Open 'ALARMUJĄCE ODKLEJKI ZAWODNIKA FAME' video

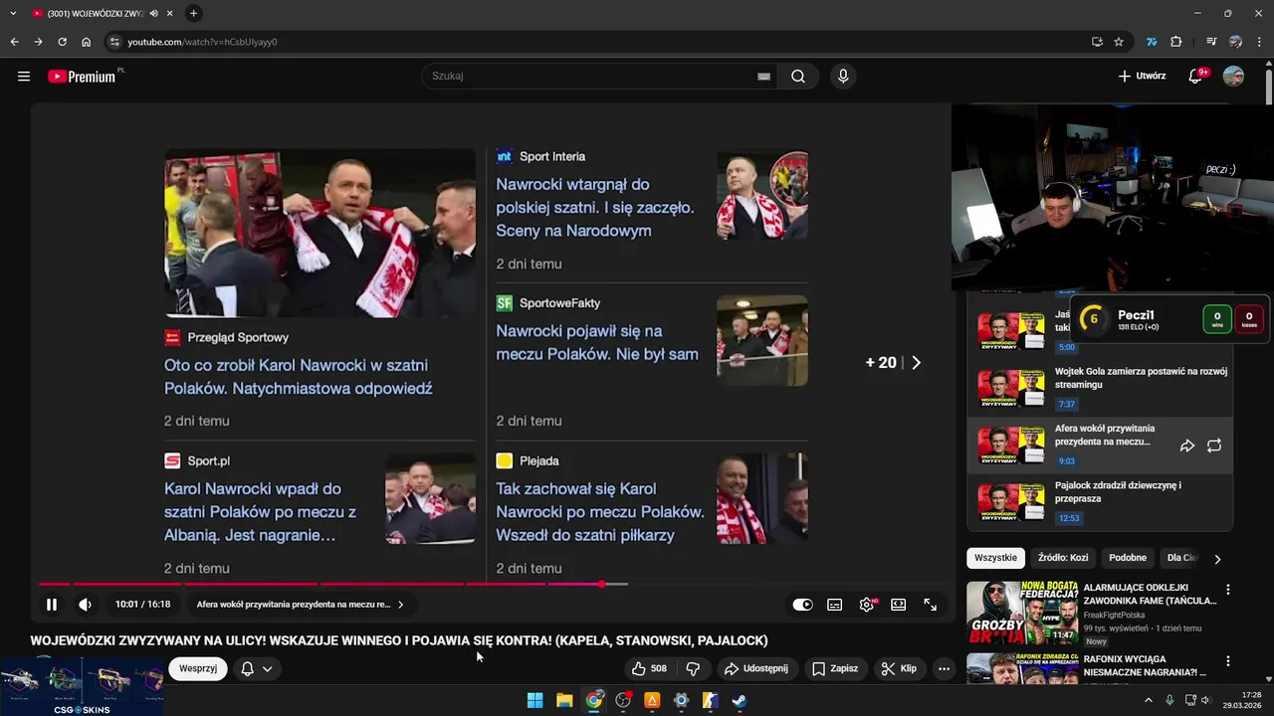1150,594
